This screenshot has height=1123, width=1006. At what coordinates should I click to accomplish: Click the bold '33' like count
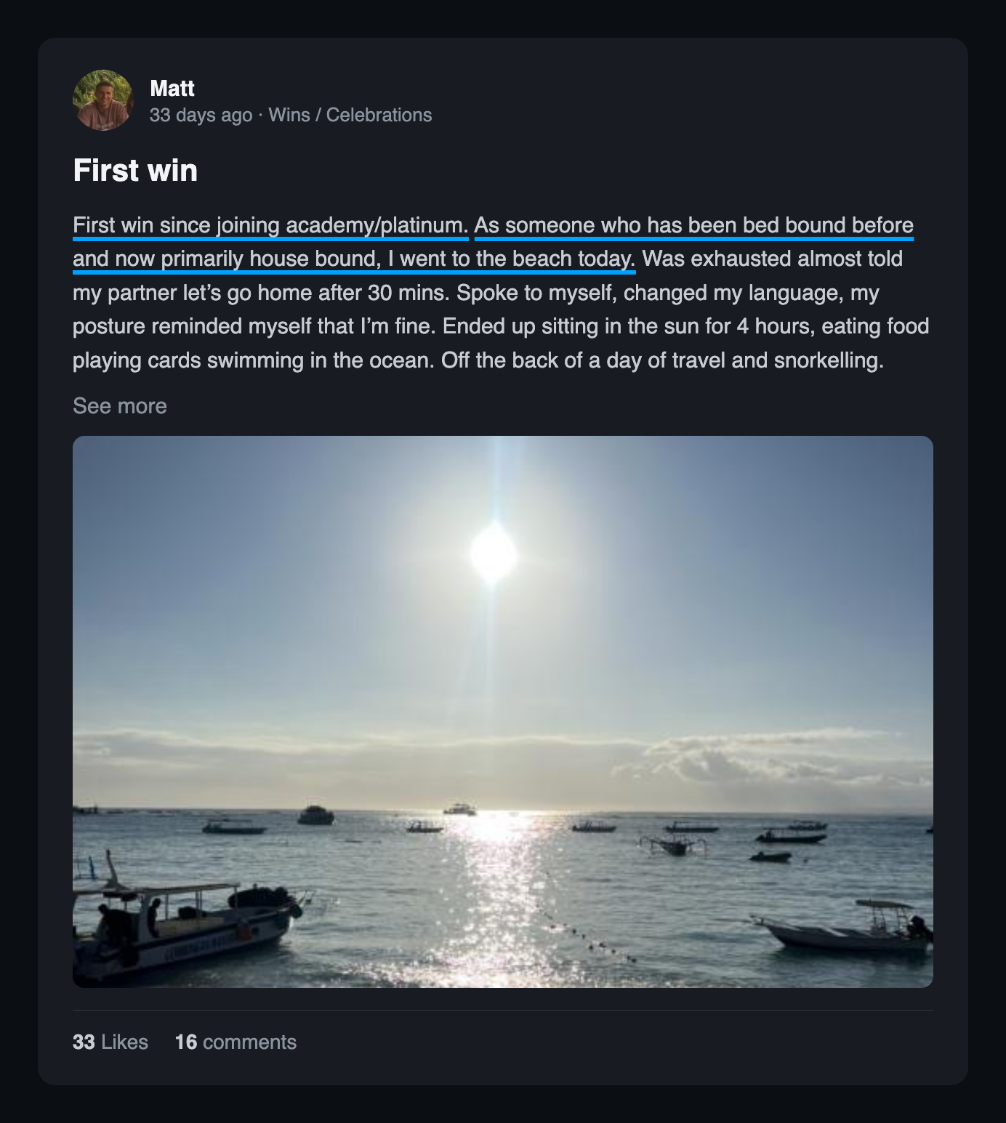coord(84,1042)
